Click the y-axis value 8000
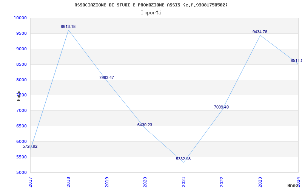Viewport: 302px width, 189px height. (x=21, y=80)
